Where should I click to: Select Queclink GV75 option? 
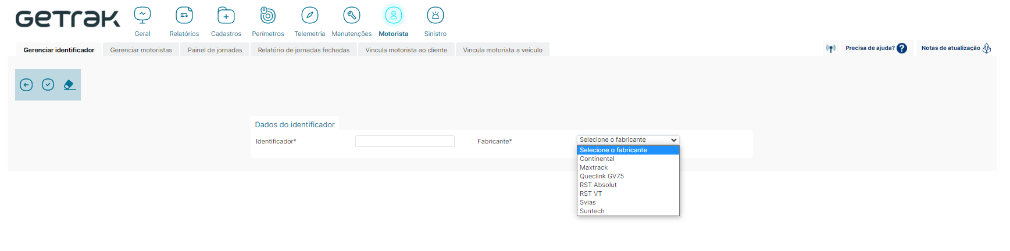coord(628,176)
